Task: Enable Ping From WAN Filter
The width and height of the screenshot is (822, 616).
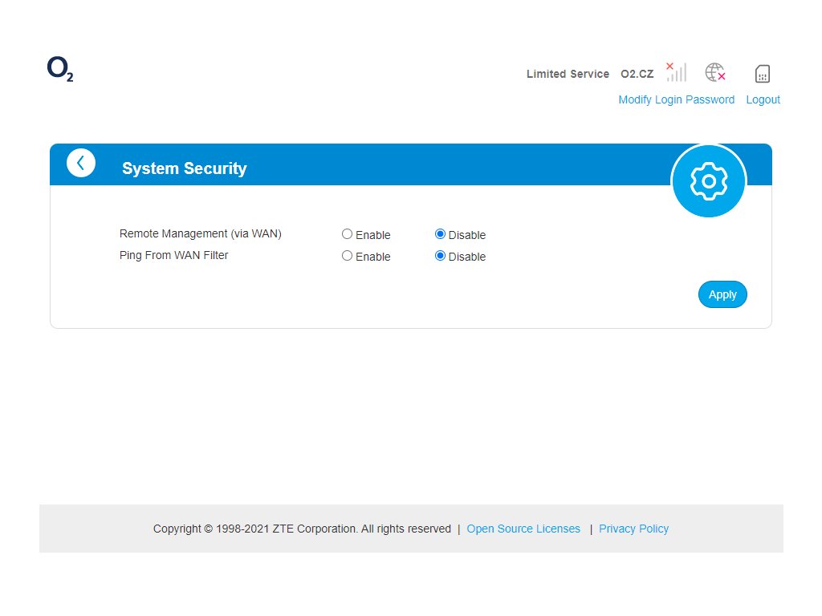Action: (347, 256)
